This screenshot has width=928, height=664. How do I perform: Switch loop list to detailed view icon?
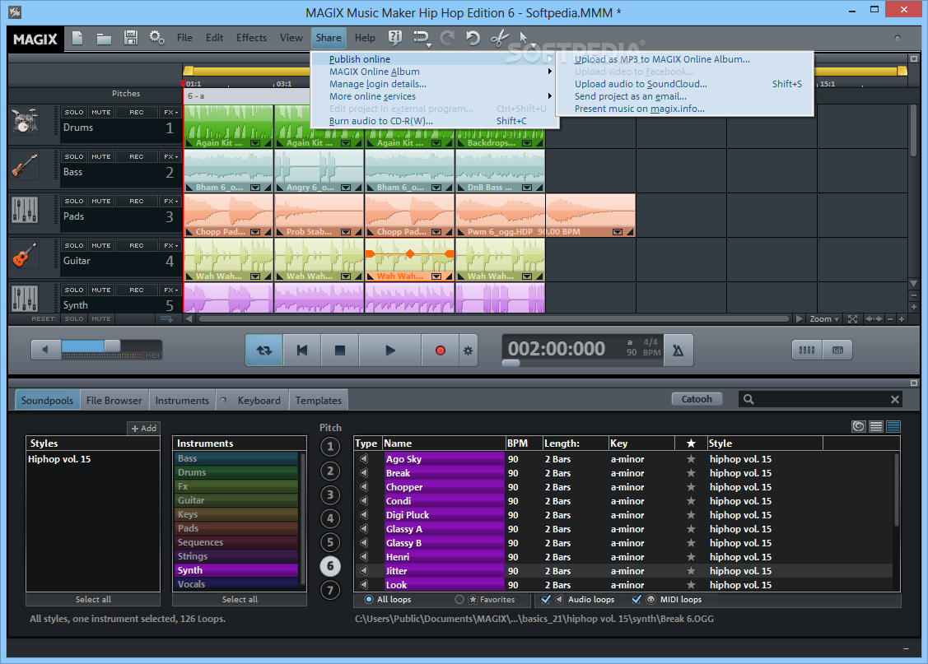[893, 426]
